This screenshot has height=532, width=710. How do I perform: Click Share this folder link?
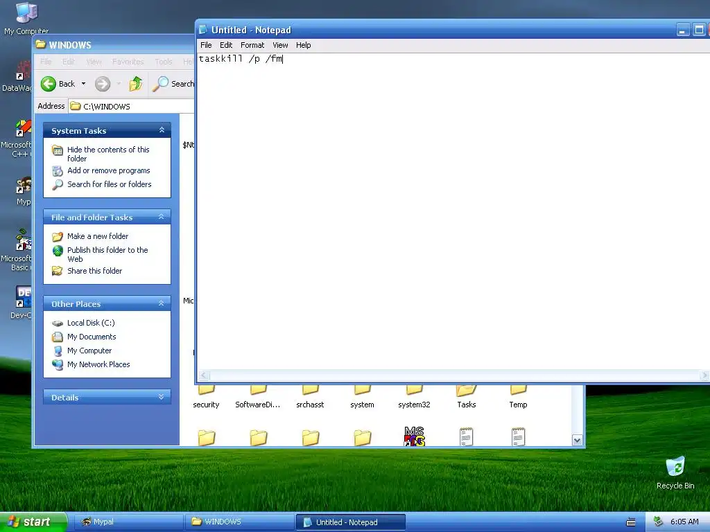94,271
